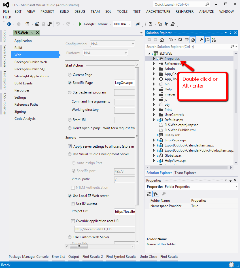Click the Refresh icon in Solution Explorer
The width and height of the screenshot is (240, 268).
pos(180,39)
